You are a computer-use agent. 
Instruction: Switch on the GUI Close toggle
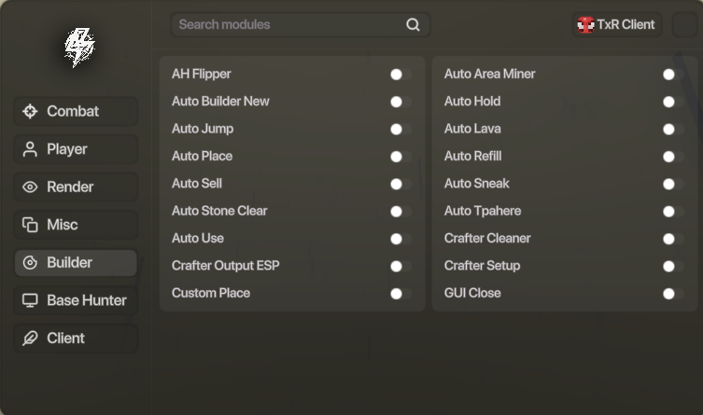coord(673,293)
